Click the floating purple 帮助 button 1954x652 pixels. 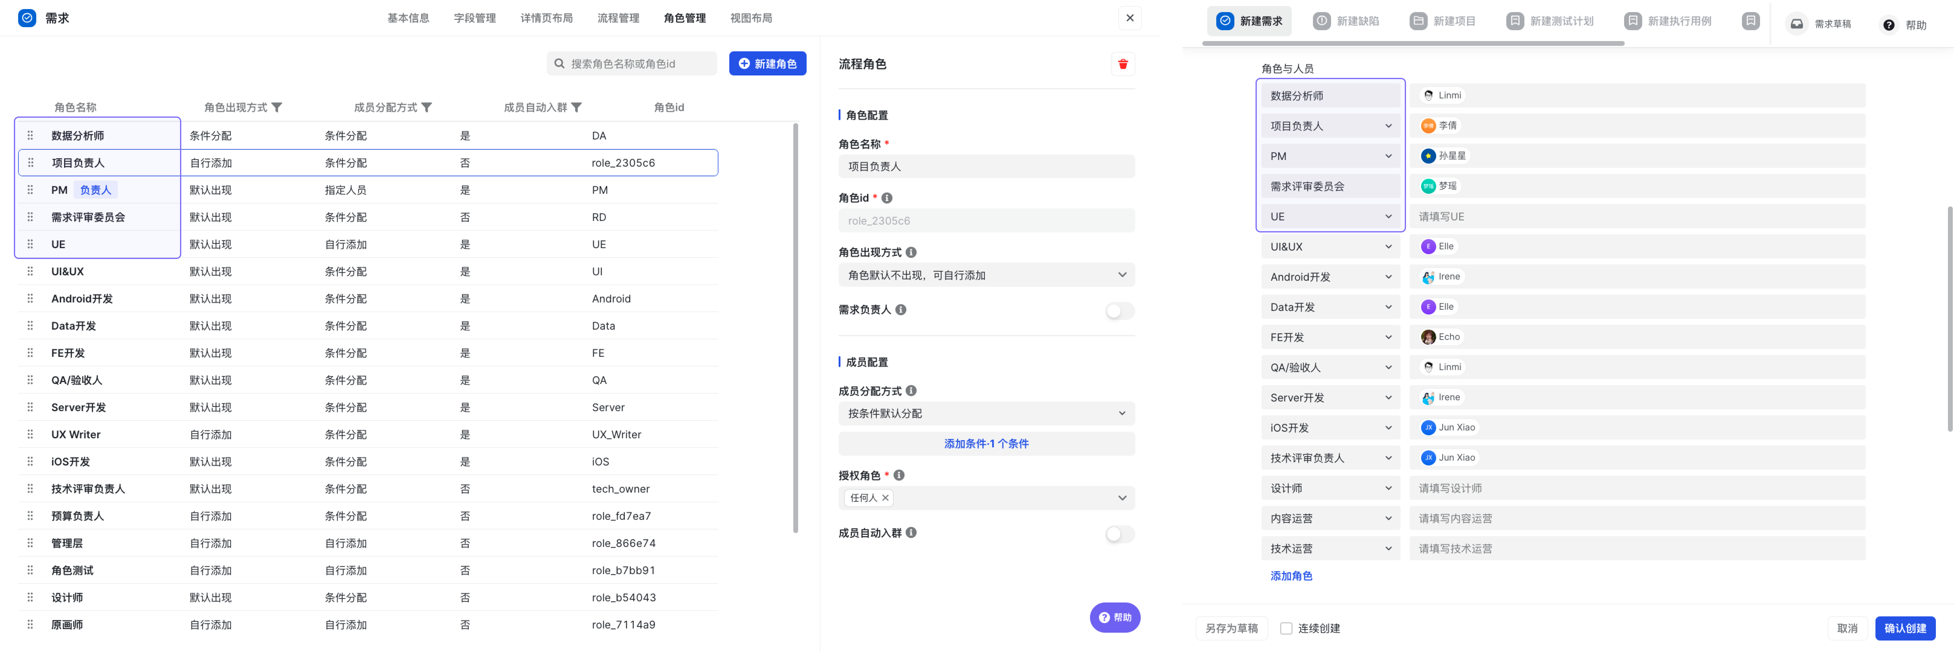pos(1115,618)
